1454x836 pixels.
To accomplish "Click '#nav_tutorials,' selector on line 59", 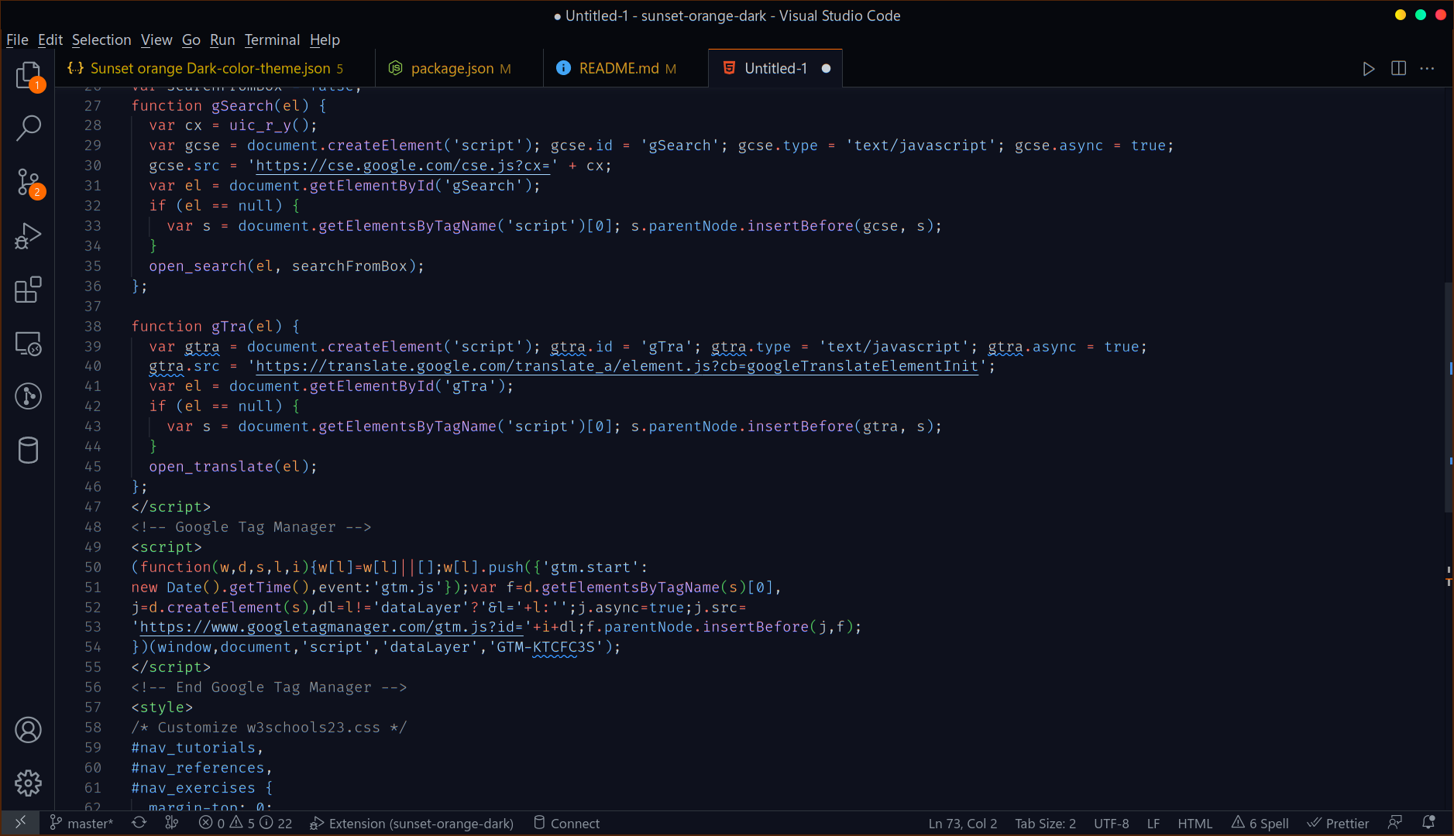I will 197,748.
